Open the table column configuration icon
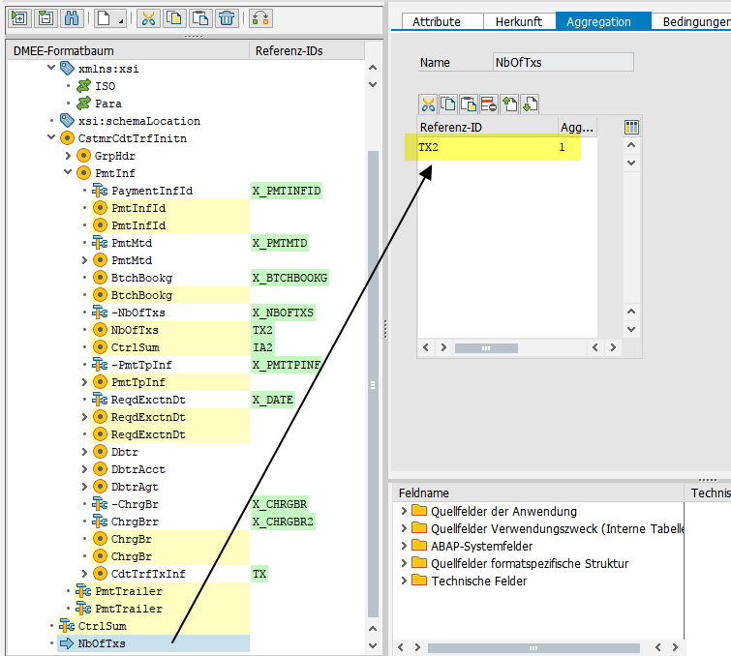Image resolution: width=731 pixels, height=656 pixels. (x=632, y=127)
